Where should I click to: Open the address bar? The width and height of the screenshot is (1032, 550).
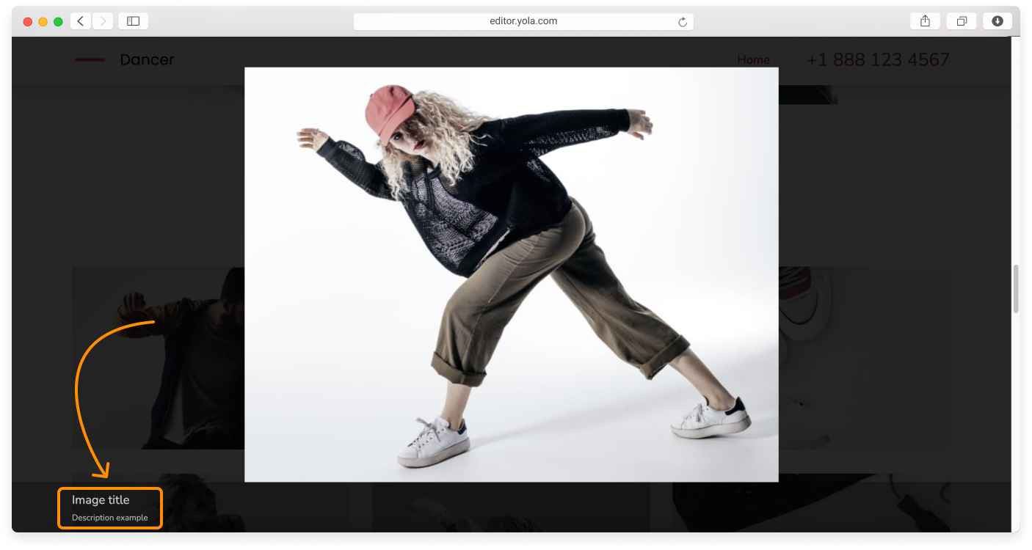tap(523, 21)
